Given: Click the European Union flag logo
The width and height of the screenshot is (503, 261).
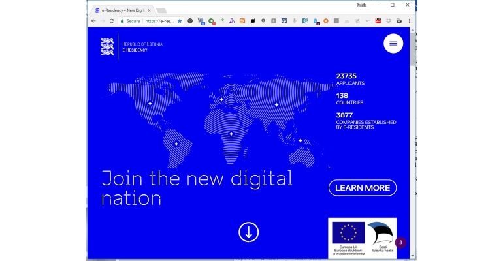Looking at the screenshot, I should pyautogui.click(x=348, y=232).
